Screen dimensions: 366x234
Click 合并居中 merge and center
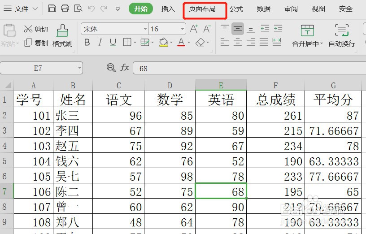(307, 35)
